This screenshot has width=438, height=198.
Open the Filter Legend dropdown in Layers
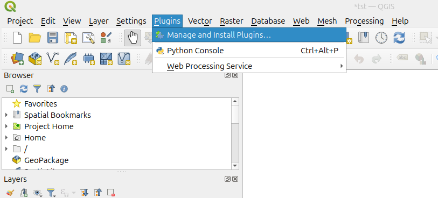(x=51, y=193)
